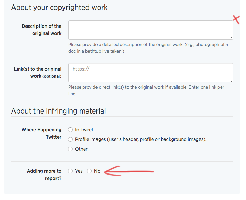
Task: Click the 'Adding more to report?' label
Action: point(44,175)
